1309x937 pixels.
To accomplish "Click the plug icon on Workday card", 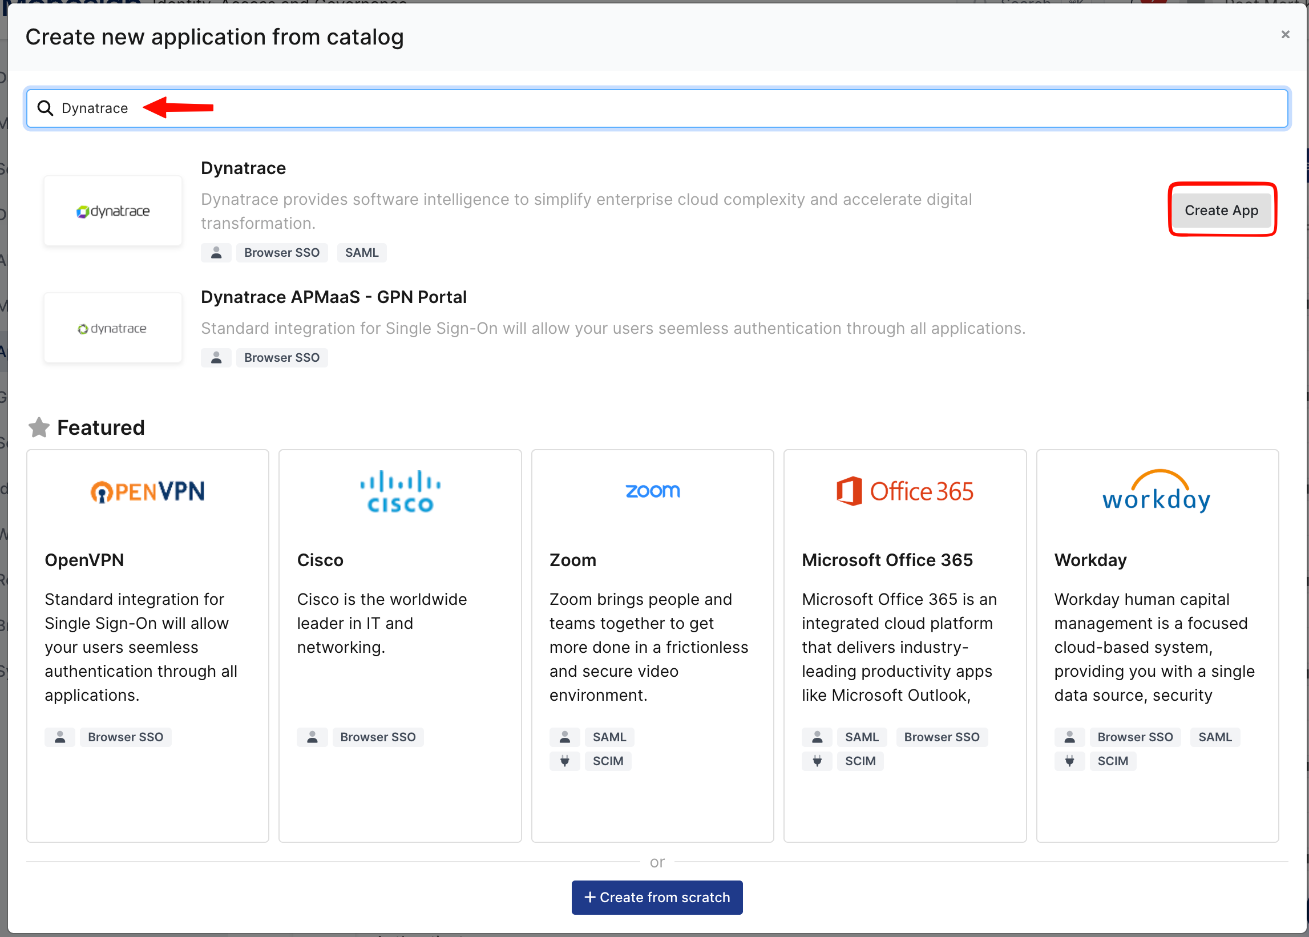I will click(x=1069, y=761).
